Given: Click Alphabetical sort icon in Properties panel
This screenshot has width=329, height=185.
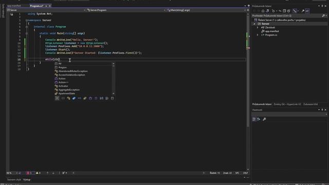Looking at the screenshot, I should (x=259, y=119).
